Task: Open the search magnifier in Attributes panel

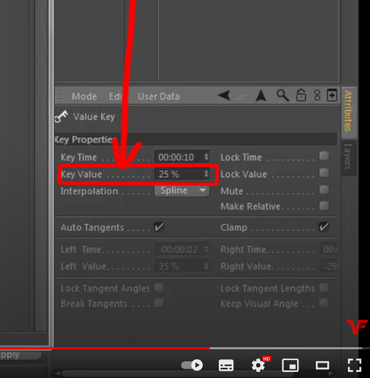Action: (282, 95)
